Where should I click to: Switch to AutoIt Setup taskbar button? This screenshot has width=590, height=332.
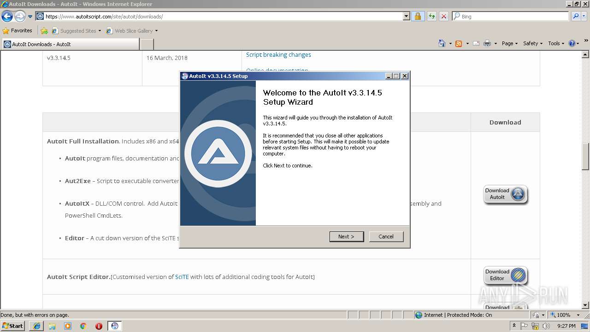114,326
